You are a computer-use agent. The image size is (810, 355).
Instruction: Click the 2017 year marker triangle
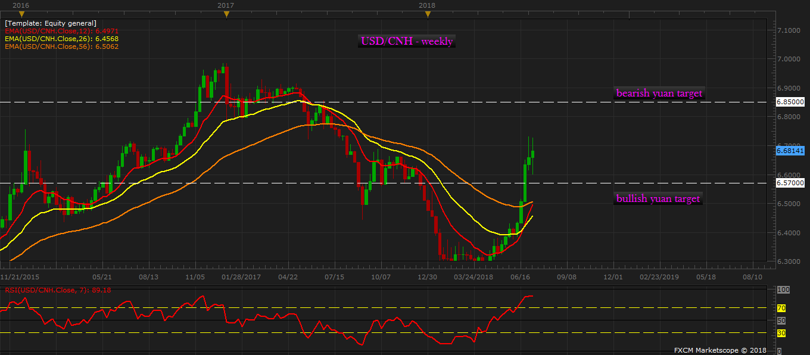pos(226,14)
